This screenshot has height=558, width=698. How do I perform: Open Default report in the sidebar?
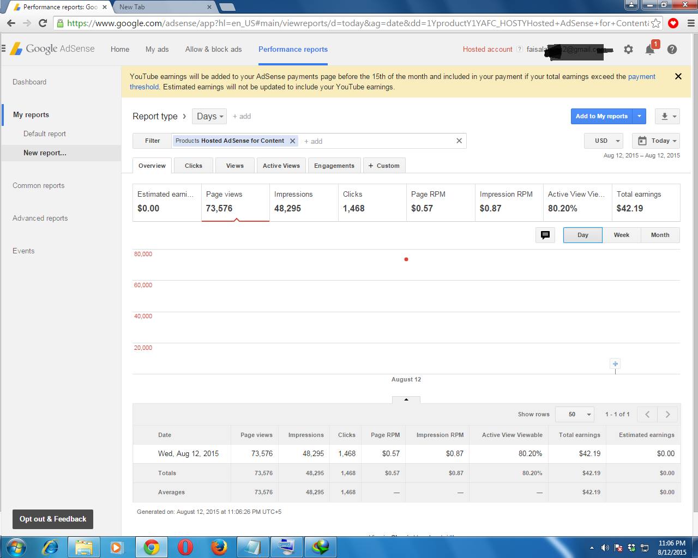pyautogui.click(x=45, y=134)
